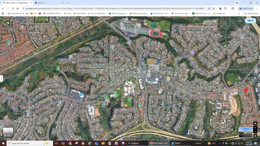Open the weather widget on the taskbar
This screenshot has width=260, height=146.
click(212, 143)
